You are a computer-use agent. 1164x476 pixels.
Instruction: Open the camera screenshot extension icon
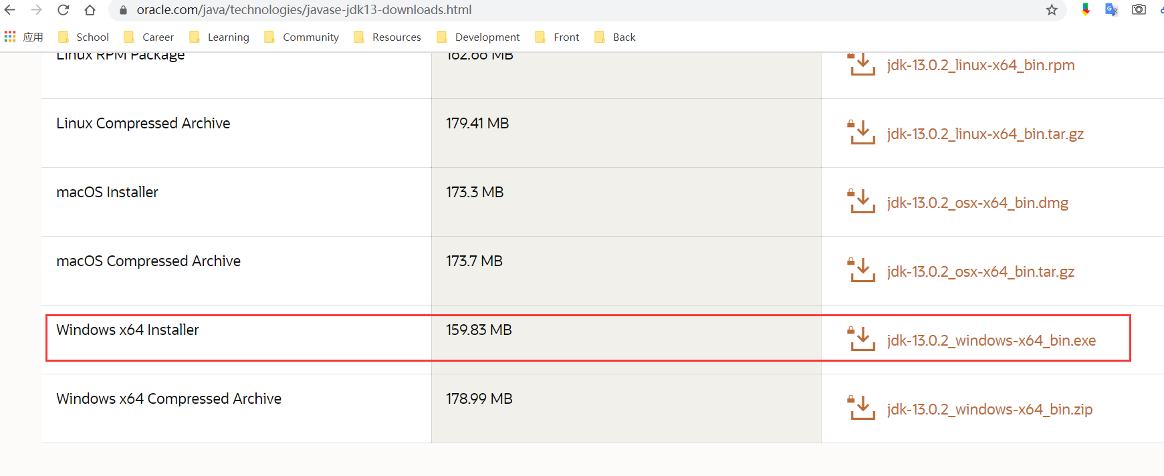point(1139,10)
